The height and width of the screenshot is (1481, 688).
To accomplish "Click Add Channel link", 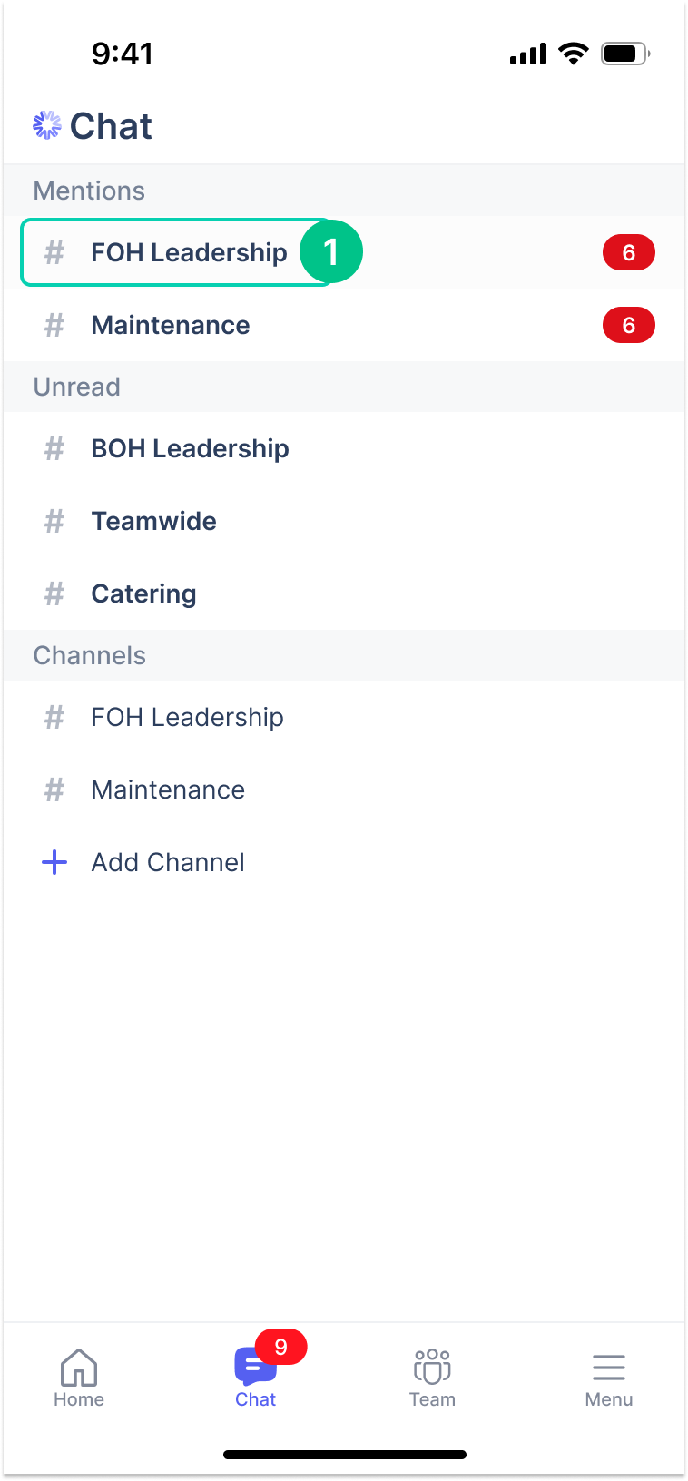I will click(168, 862).
